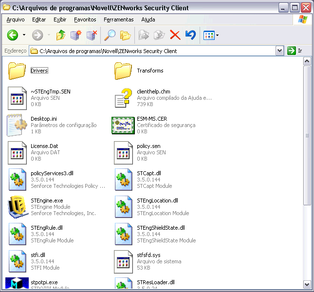This screenshot has height=292, width=314.
Task: Click the green Back arrow button
Action: coord(12,35)
